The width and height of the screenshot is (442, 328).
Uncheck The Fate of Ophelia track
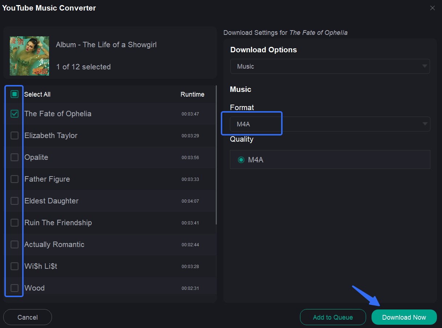click(14, 113)
